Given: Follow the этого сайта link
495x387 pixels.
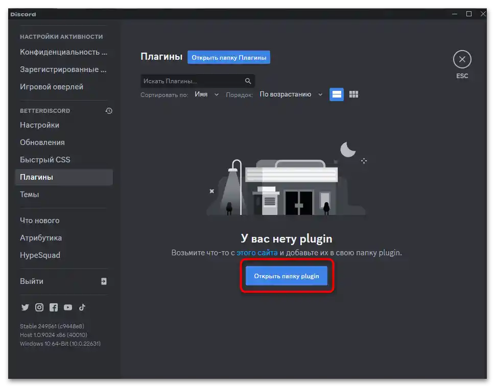Looking at the screenshot, I should 257,253.
